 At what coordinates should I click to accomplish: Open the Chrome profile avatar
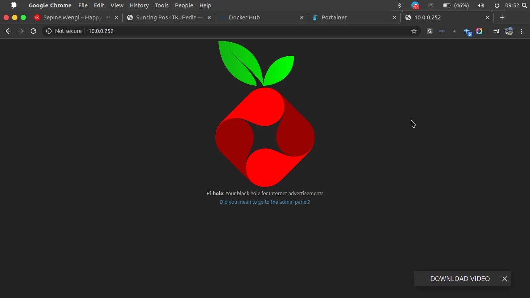509,31
